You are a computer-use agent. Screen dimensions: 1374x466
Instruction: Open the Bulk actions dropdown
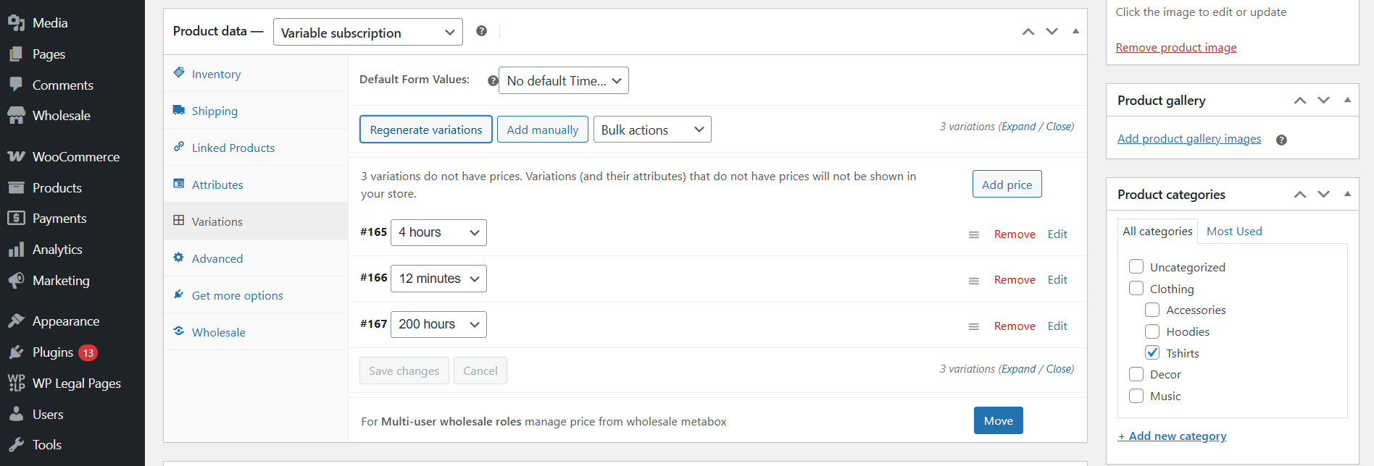[x=652, y=130]
